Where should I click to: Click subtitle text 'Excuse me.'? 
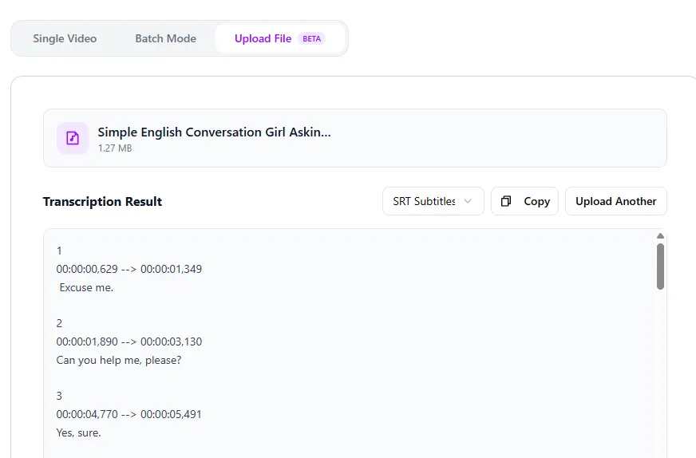[x=86, y=287]
